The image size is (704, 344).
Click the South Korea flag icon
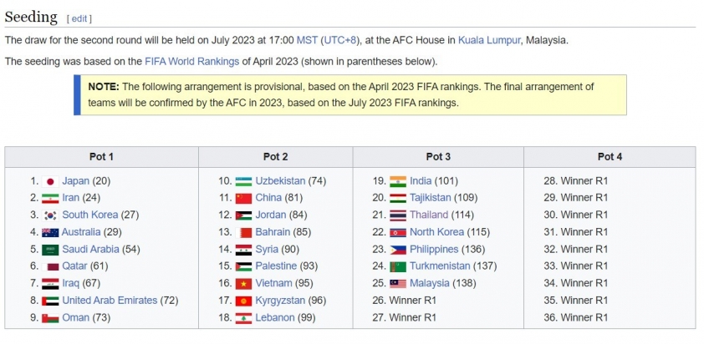point(50,215)
